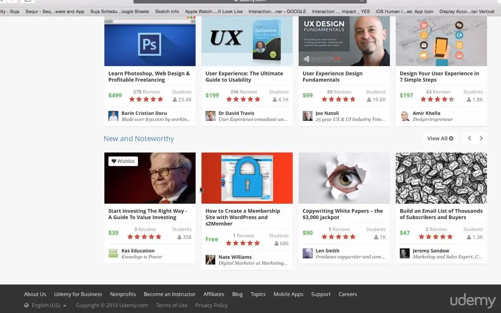Viewport: 501px width, 313px height.
Task: Show next New and Noteworthy courses
Action: (x=481, y=138)
